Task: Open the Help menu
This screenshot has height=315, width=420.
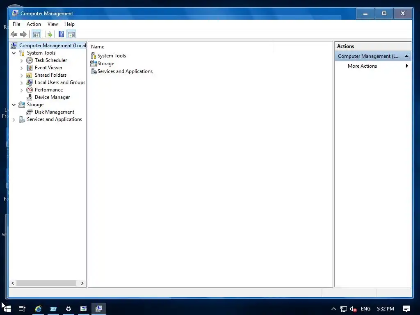Action: click(x=69, y=24)
